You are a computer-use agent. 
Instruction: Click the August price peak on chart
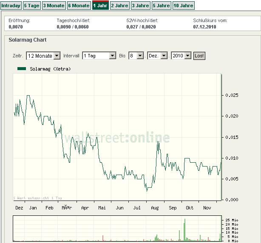pyautogui.click(x=158, y=141)
